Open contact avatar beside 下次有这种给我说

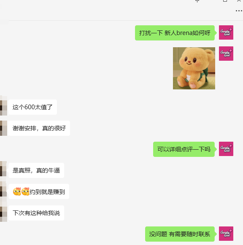(x=3, y=214)
